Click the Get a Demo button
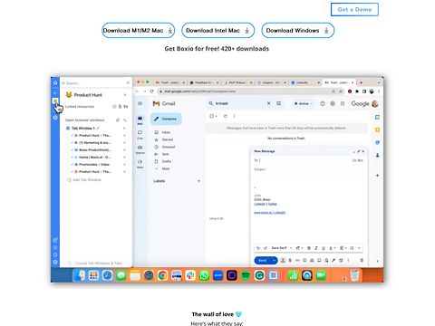 (x=354, y=10)
